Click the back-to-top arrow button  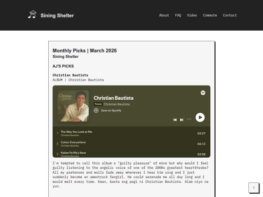(254, 188)
